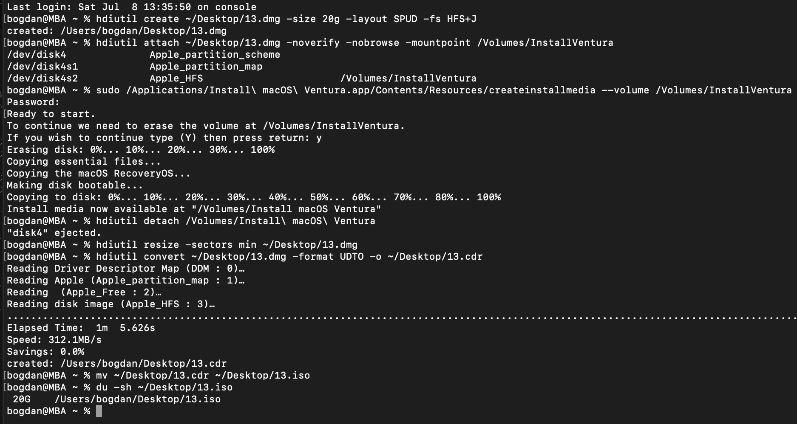Click the "hdiutil resize" command line

point(226,245)
